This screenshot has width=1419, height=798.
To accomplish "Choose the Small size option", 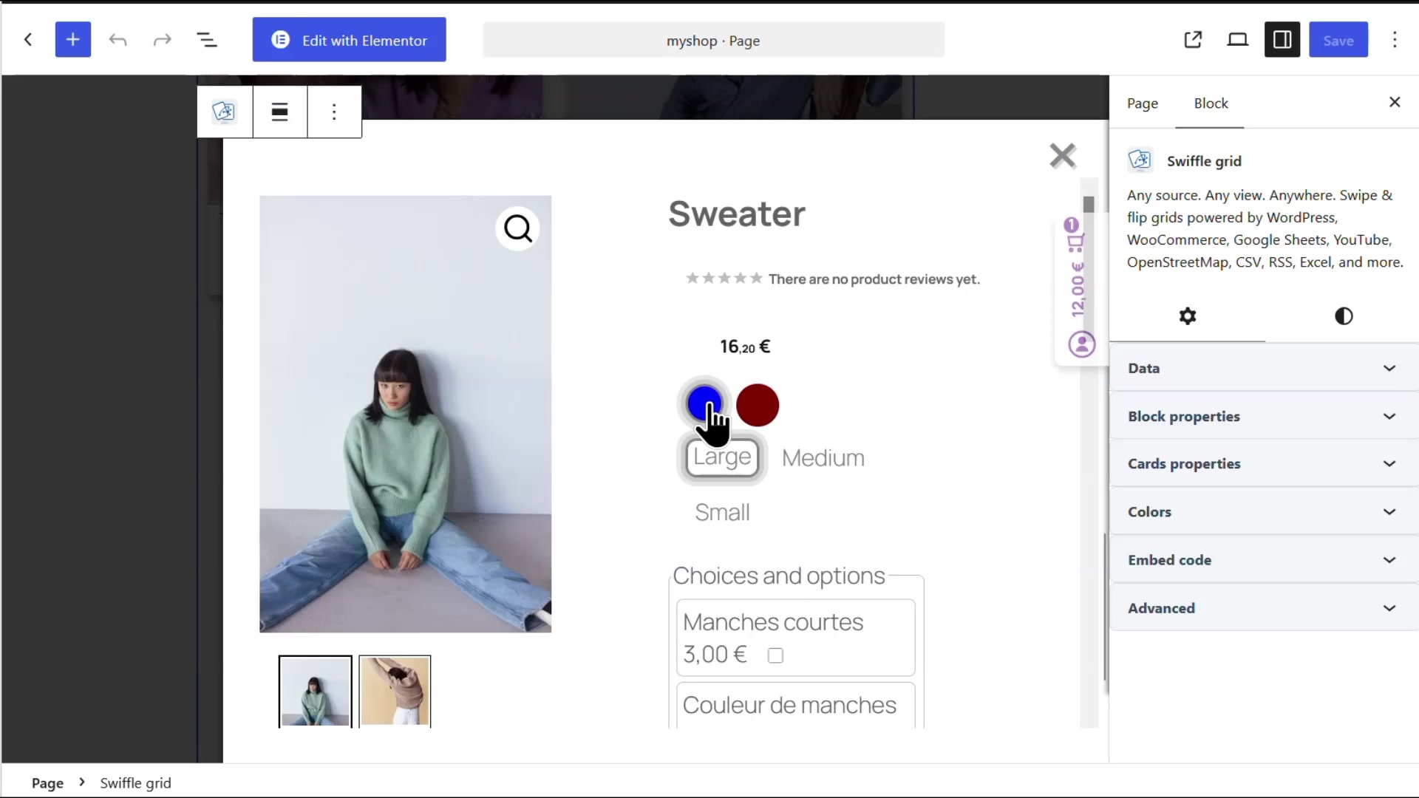I will coord(722,512).
